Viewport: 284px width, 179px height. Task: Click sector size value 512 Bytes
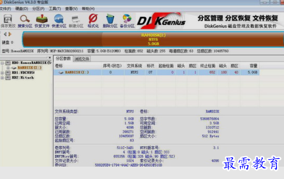[x=210, y=136]
